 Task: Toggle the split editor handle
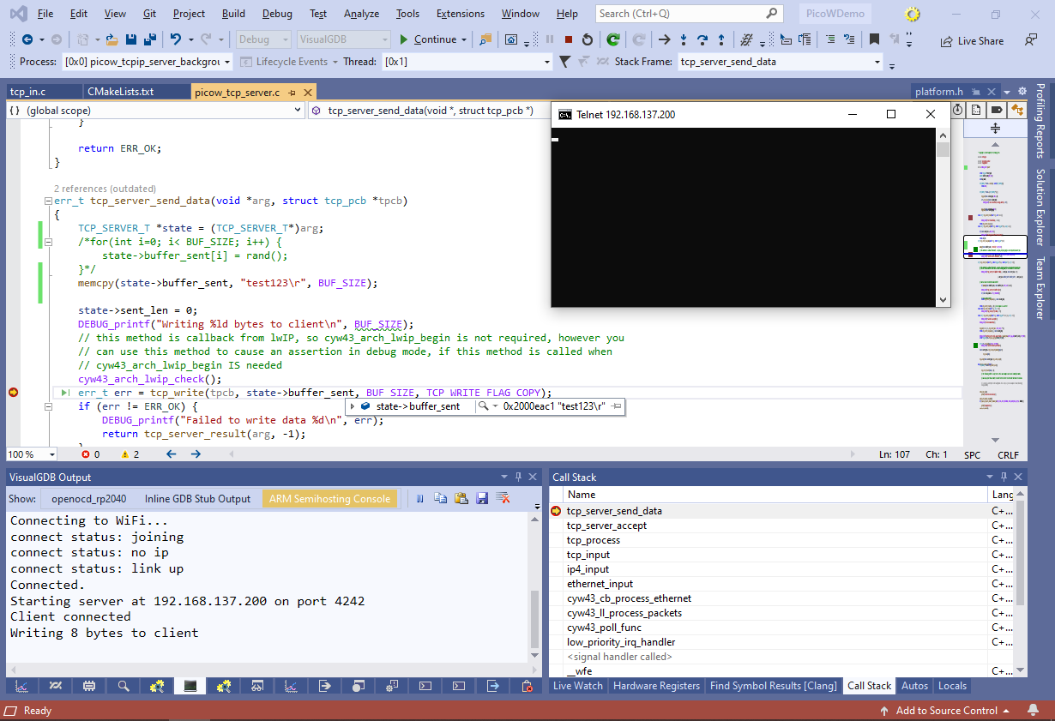point(995,128)
